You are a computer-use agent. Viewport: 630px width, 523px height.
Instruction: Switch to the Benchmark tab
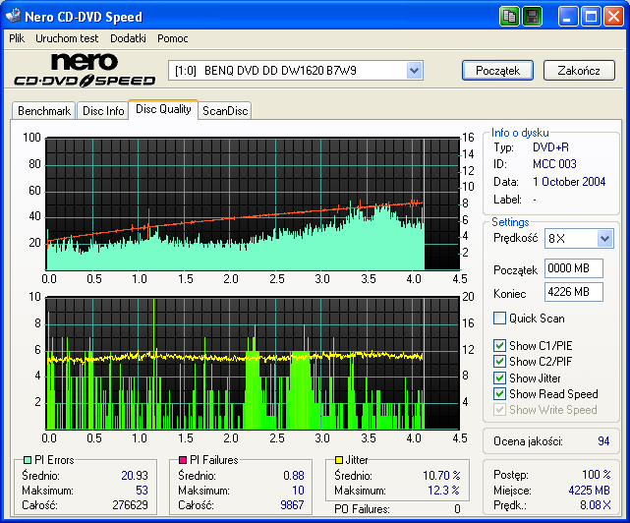pos(44,110)
